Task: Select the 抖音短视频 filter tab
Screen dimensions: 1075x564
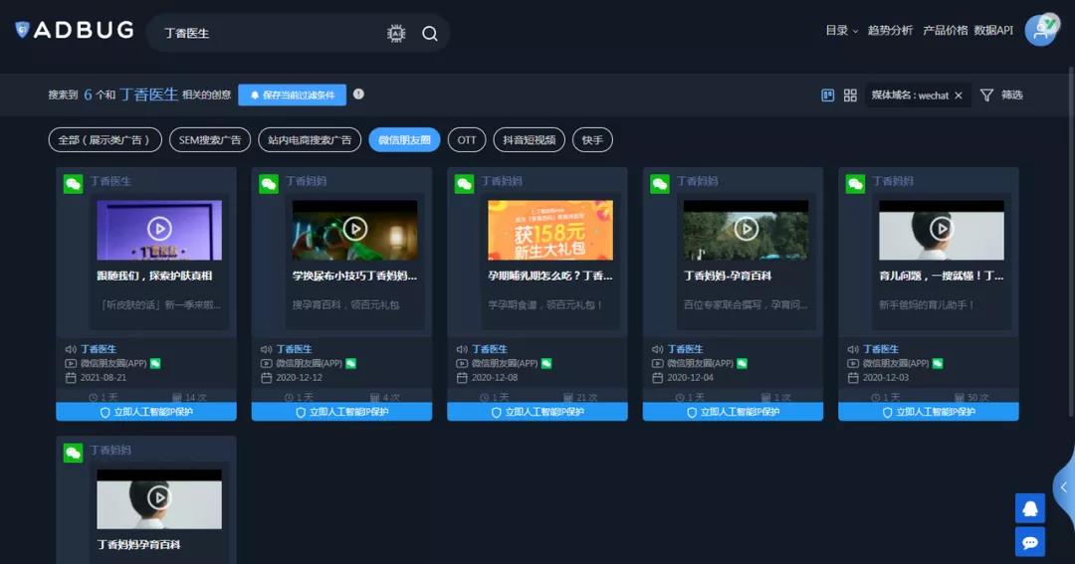Action: tap(529, 140)
